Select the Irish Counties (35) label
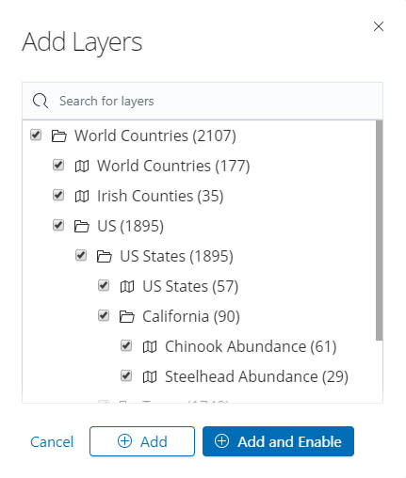Viewport: 406px width, 478px height. pyautogui.click(x=160, y=196)
